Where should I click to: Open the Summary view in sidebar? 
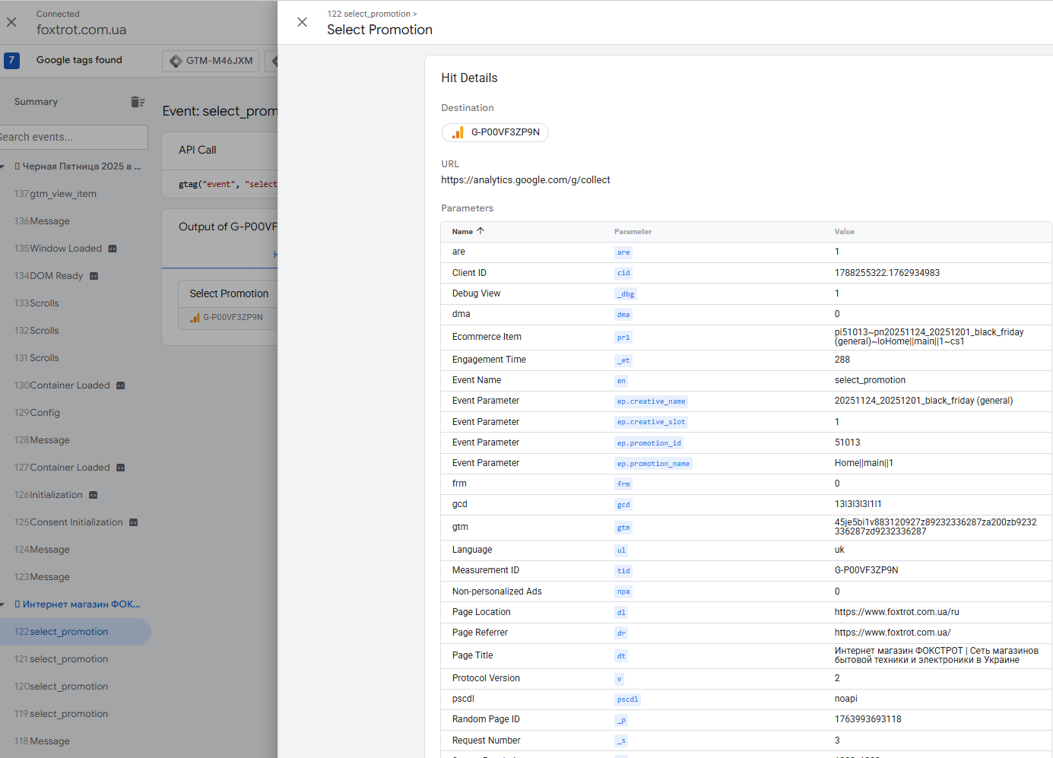36,102
